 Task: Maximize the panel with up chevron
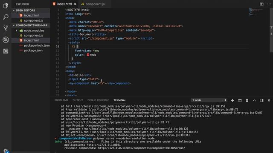click(x=254, y=100)
